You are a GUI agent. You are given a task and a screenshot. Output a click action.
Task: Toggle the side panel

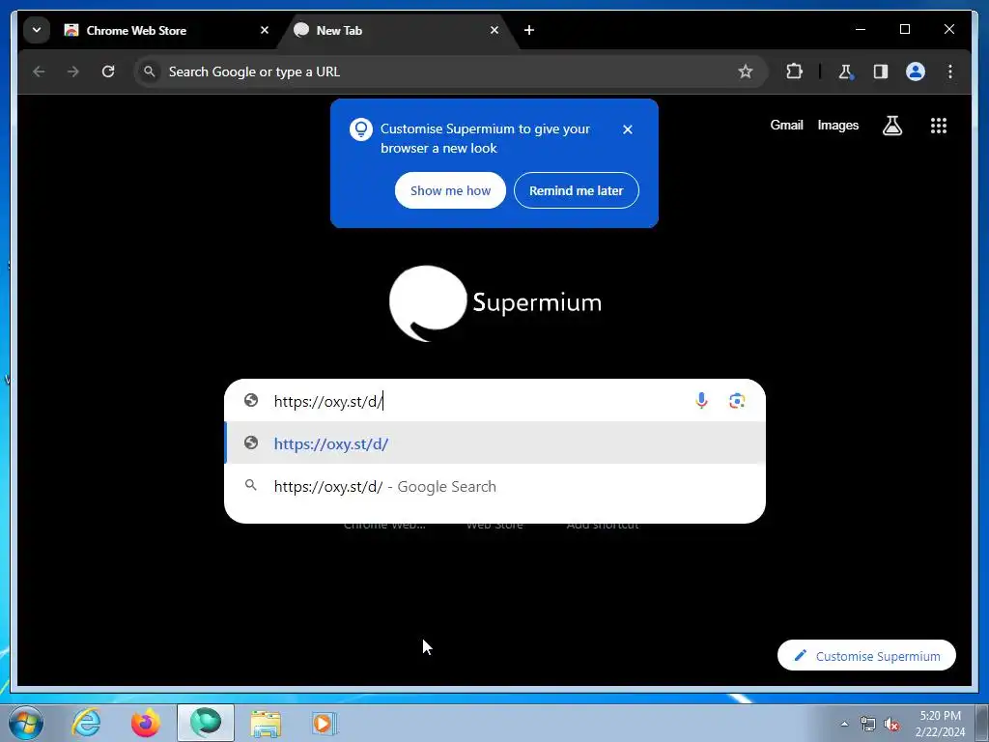pos(881,71)
